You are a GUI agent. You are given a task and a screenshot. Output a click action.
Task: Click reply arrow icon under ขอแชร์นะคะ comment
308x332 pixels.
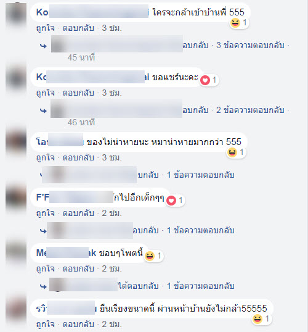(43, 110)
